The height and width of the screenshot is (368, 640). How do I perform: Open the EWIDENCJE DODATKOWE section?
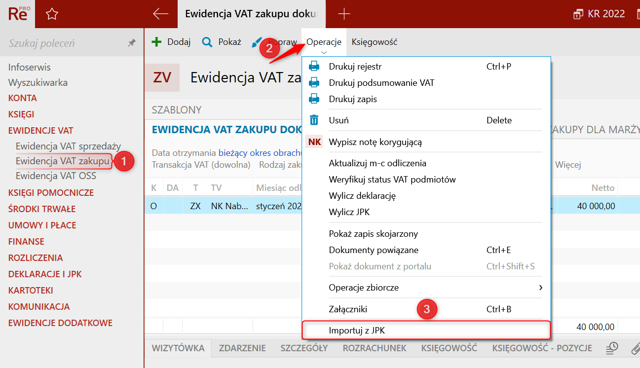(60, 323)
